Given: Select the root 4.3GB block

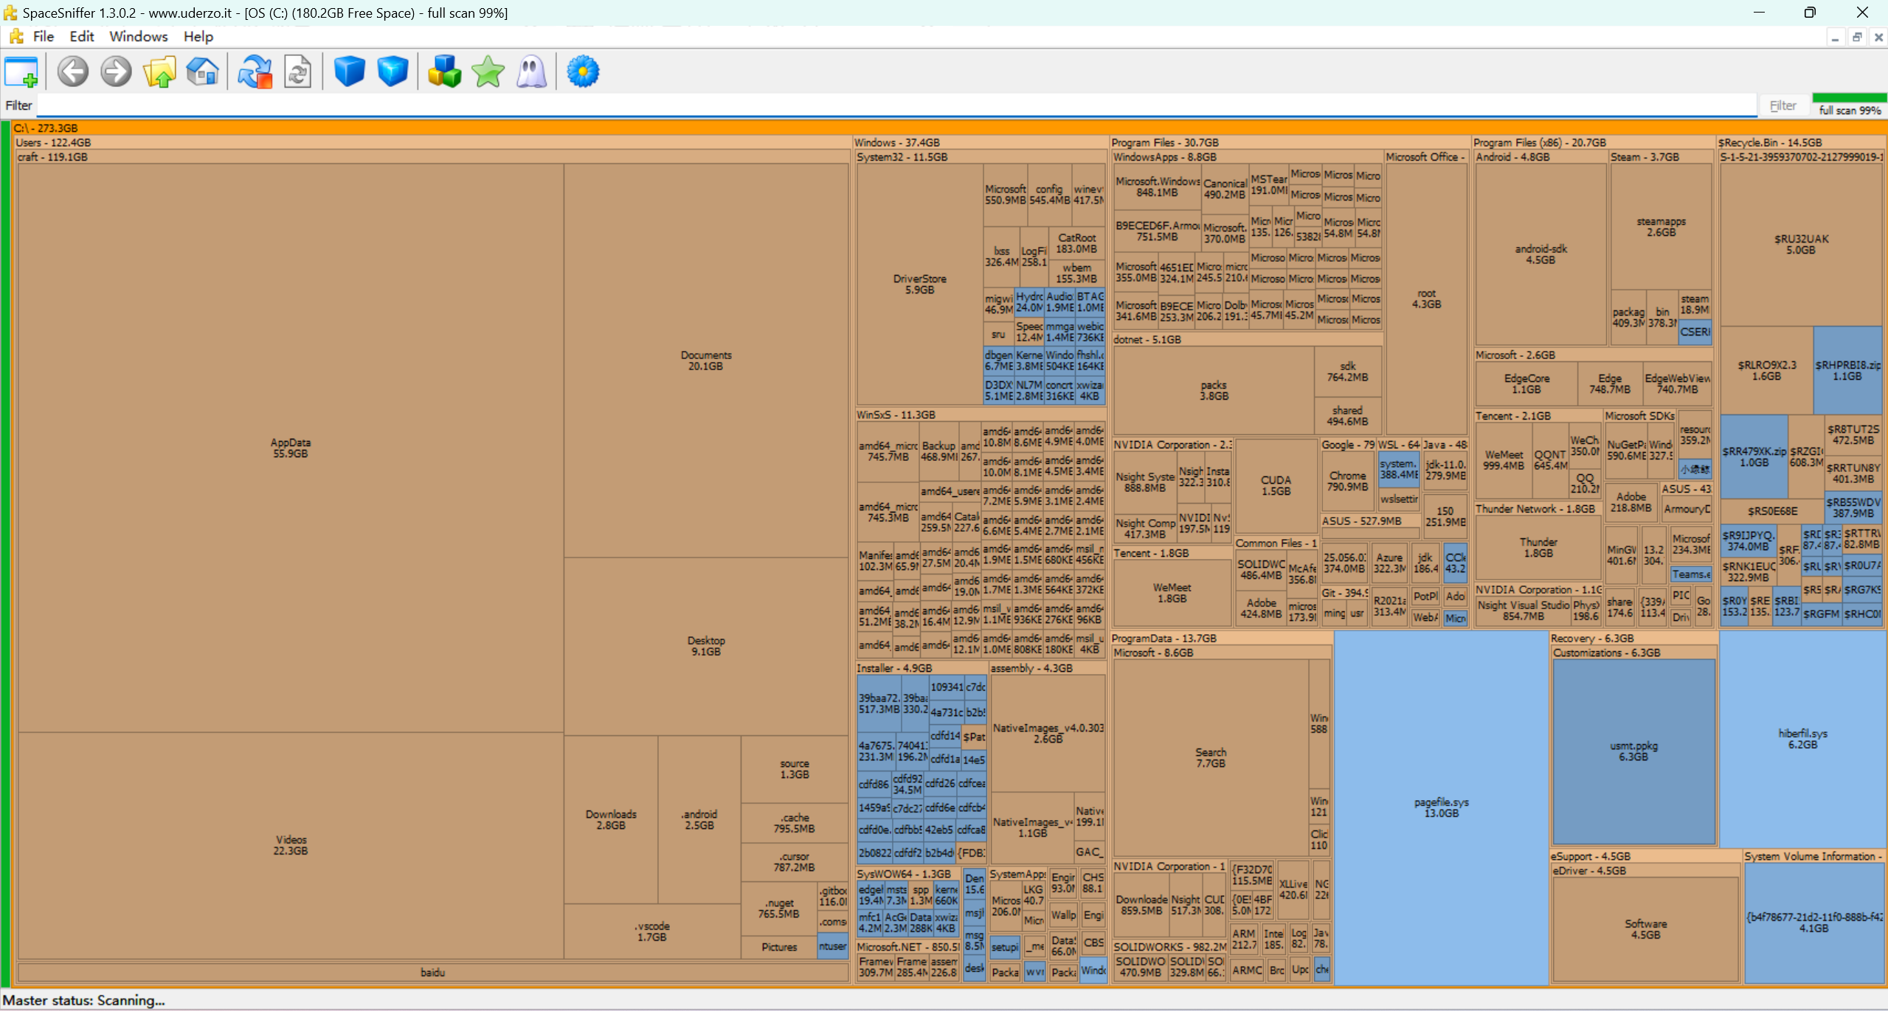Looking at the screenshot, I should [x=1426, y=299].
